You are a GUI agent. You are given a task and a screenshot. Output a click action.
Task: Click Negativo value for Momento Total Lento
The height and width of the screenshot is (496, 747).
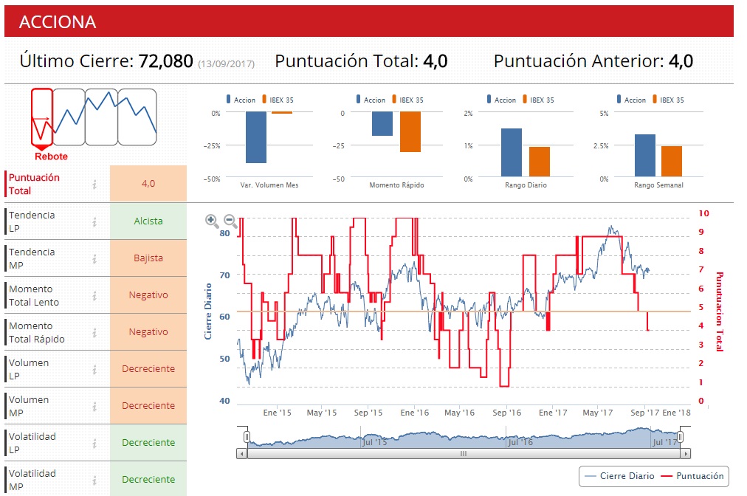click(x=148, y=295)
